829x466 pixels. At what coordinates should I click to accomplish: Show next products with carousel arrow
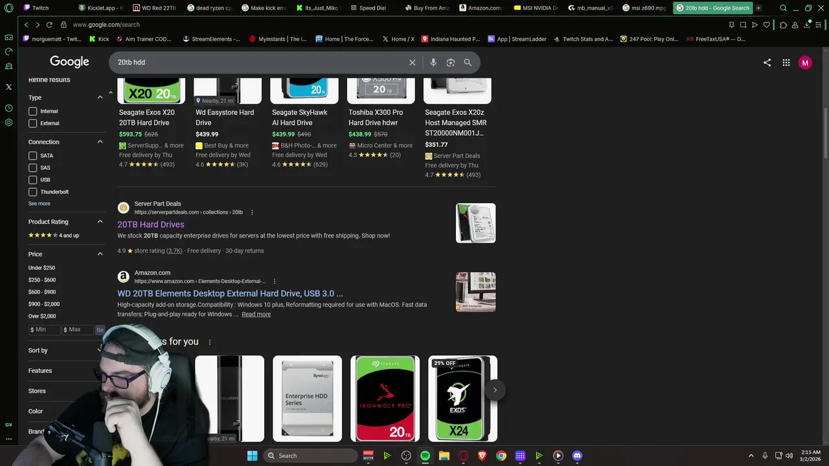495,390
